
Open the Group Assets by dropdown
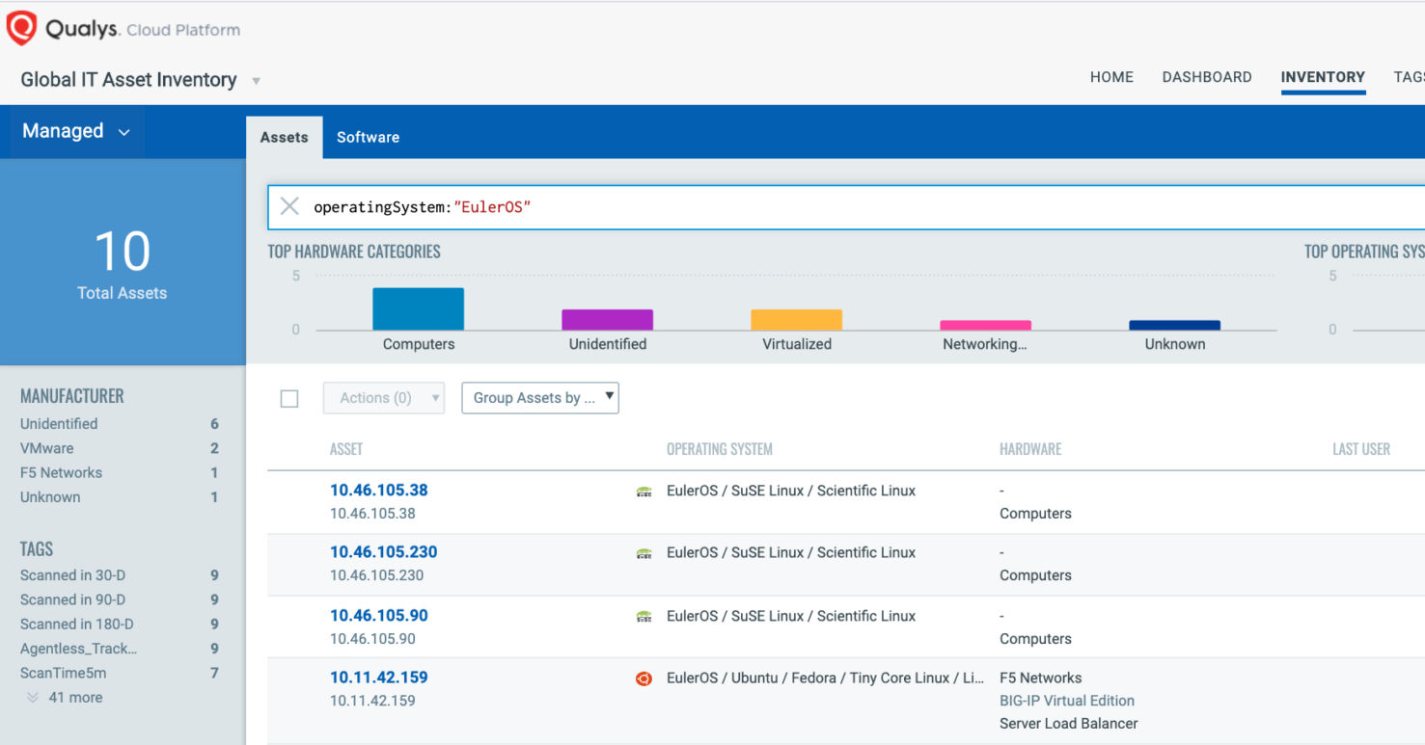tap(539, 397)
